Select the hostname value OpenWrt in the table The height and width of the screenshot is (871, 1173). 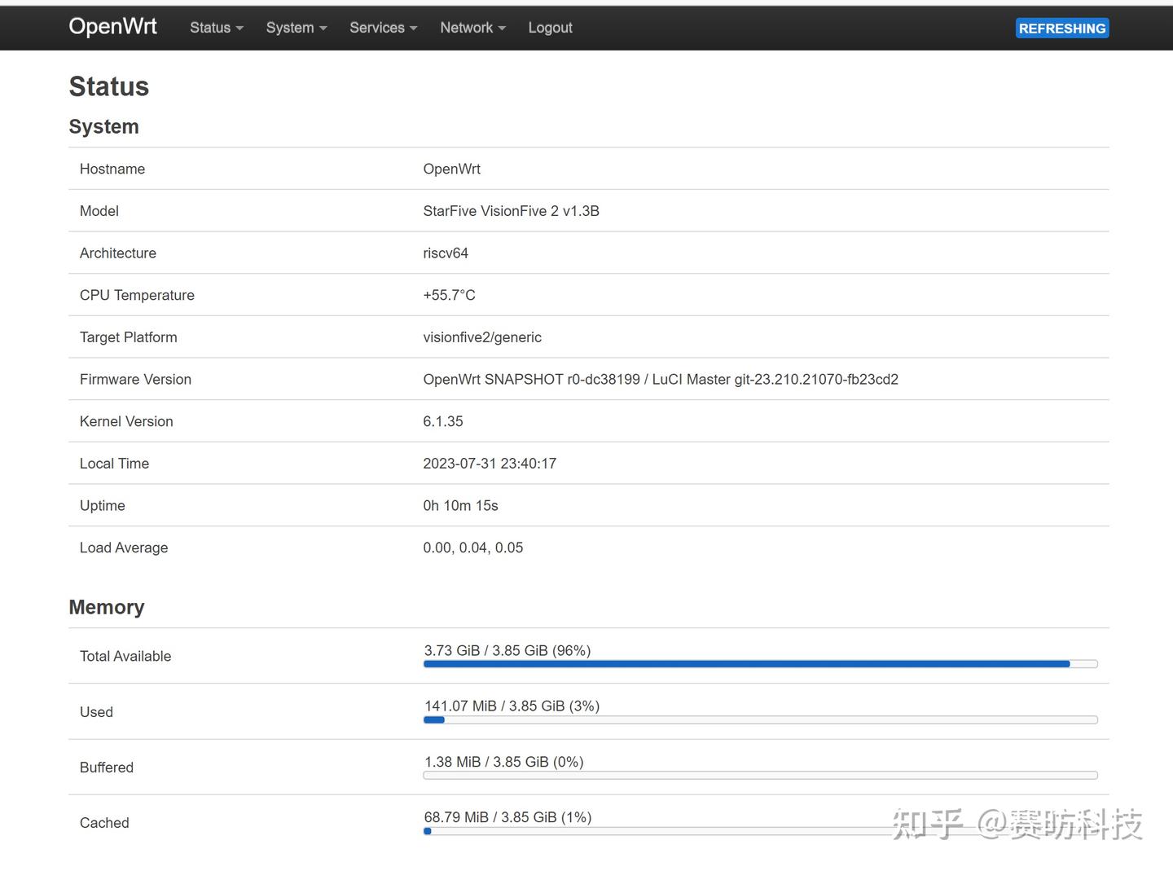click(x=452, y=169)
